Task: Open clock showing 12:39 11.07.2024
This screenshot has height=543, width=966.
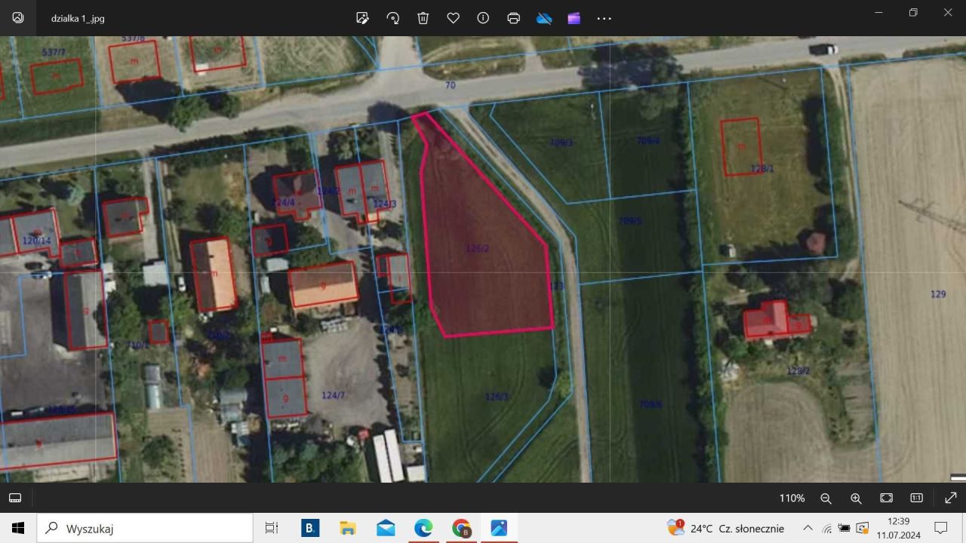Action: (898, 528)
